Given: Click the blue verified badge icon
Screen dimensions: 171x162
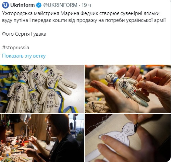Looking at the screenshot, I should tap(39, 5).
